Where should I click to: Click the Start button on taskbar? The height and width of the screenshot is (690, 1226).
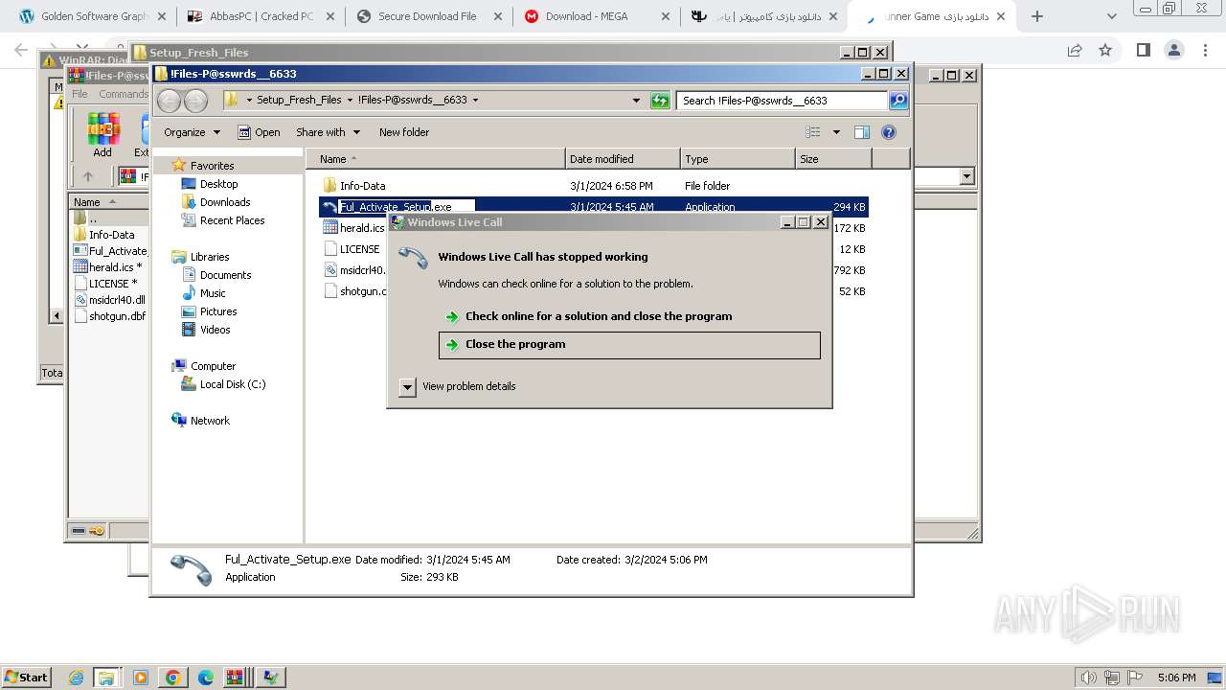click(x=26, y=678)
